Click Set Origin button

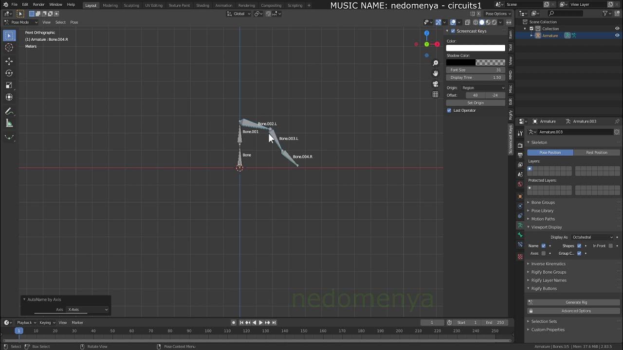click(476, 103)
